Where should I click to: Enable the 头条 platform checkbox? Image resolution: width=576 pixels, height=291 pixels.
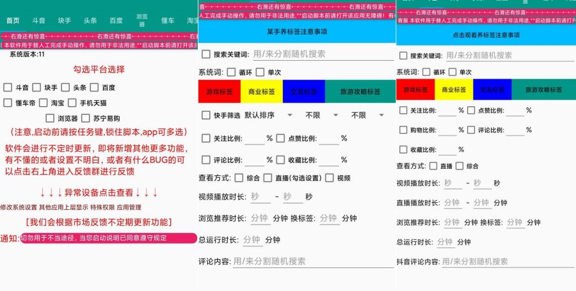point(65,88)
